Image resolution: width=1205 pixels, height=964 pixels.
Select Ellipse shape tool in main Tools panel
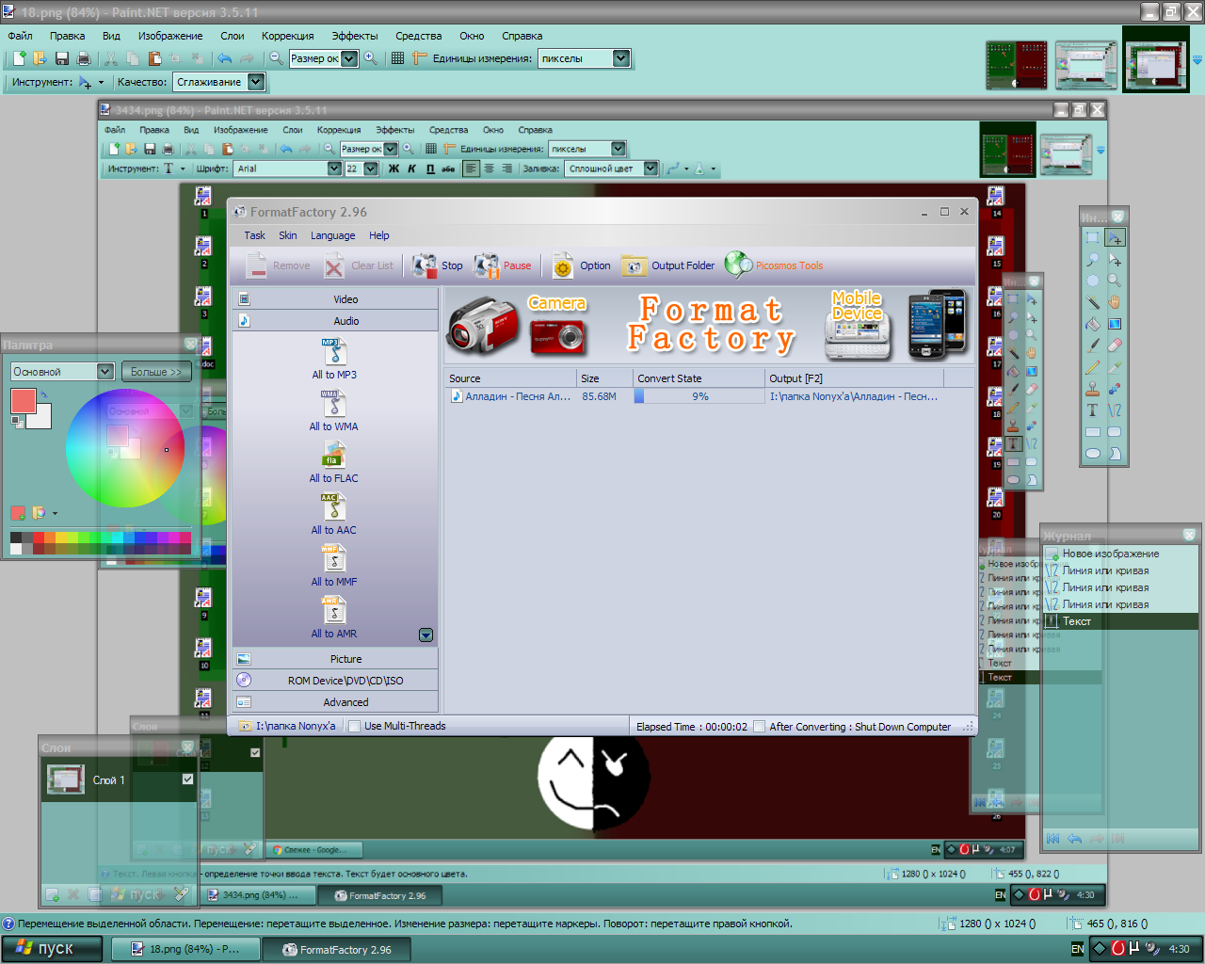coord(1092,454)
